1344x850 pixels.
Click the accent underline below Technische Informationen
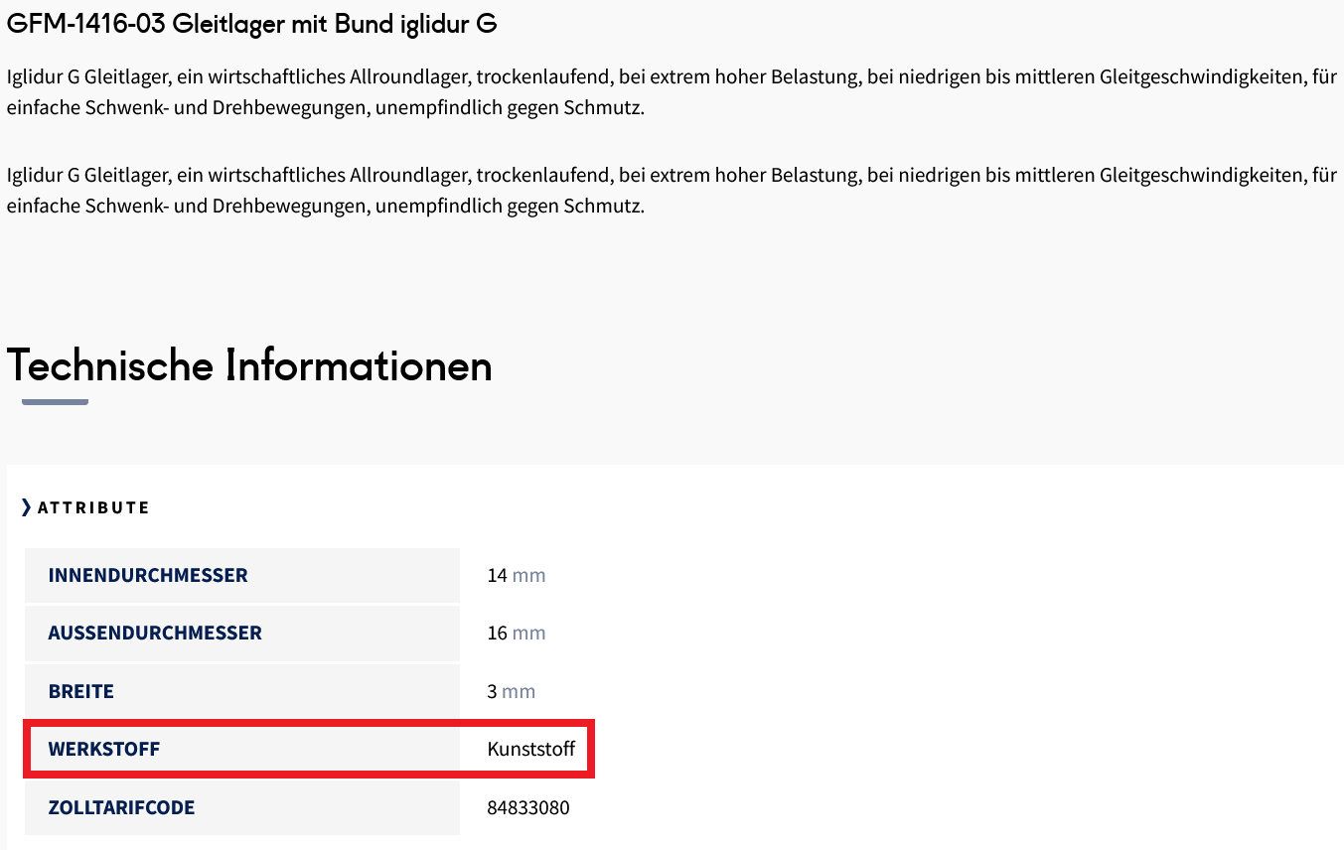point(56,402)
